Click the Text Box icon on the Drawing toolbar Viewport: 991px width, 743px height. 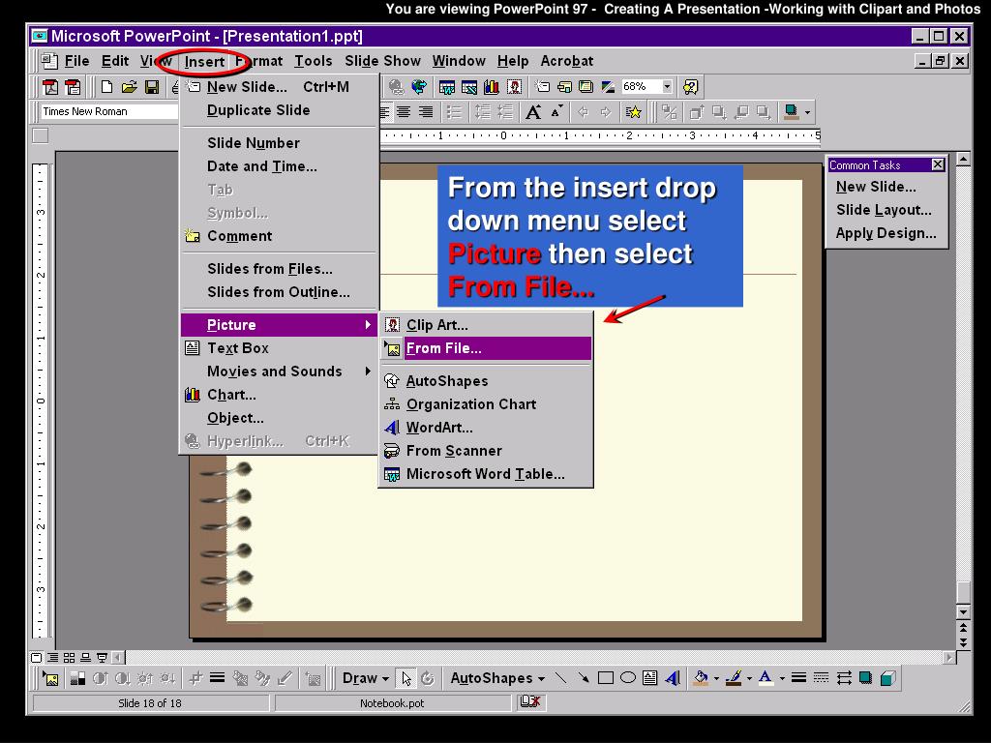[649, 678]
